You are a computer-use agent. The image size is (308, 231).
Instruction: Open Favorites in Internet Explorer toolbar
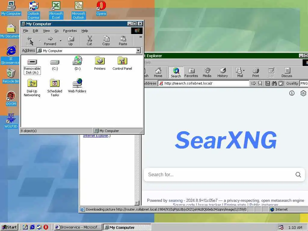click(x=191, y=72)
